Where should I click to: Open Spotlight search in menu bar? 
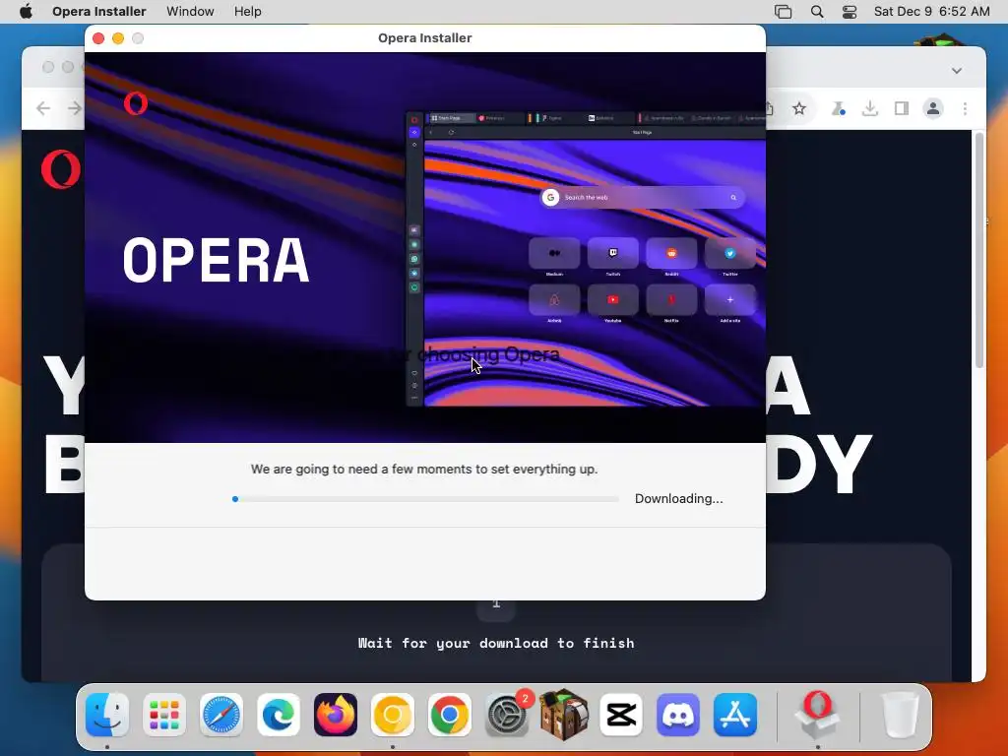point(817,12)
